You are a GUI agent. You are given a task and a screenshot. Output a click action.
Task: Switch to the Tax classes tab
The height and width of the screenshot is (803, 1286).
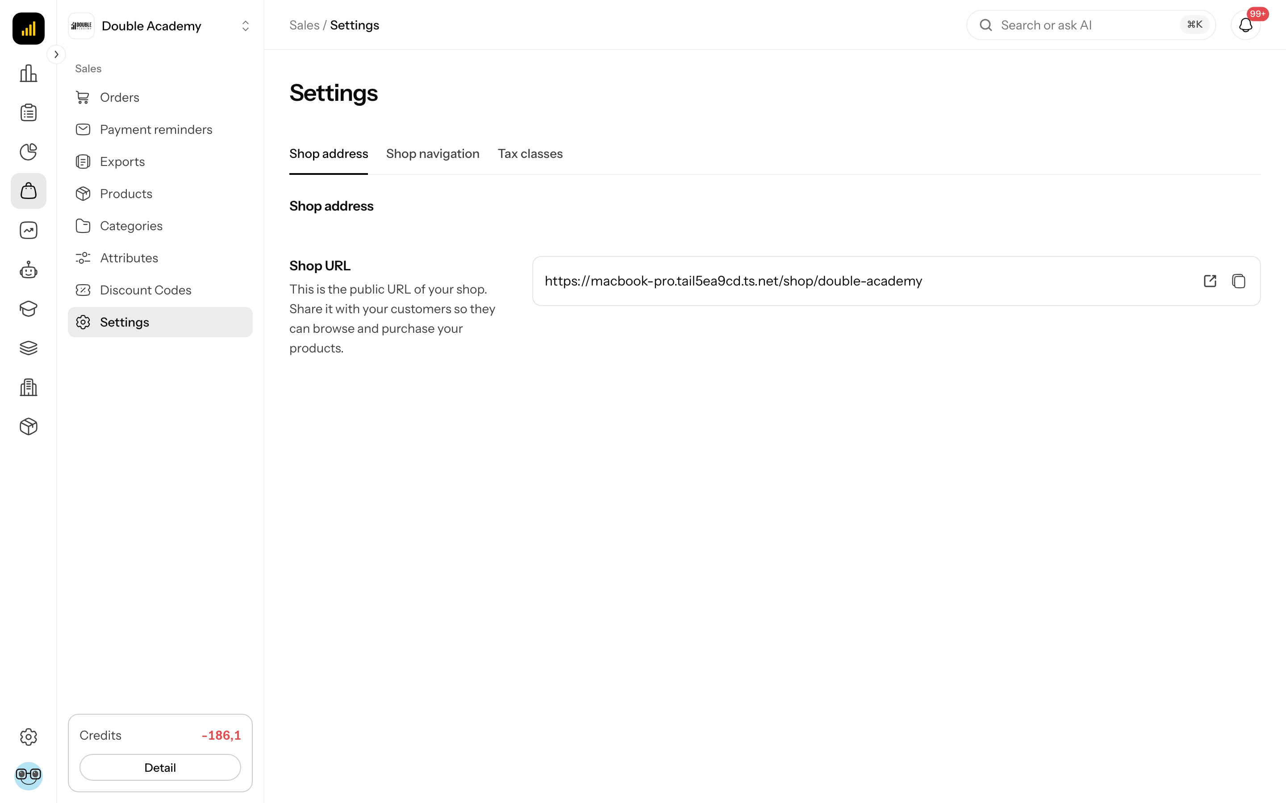click(530, 153)
